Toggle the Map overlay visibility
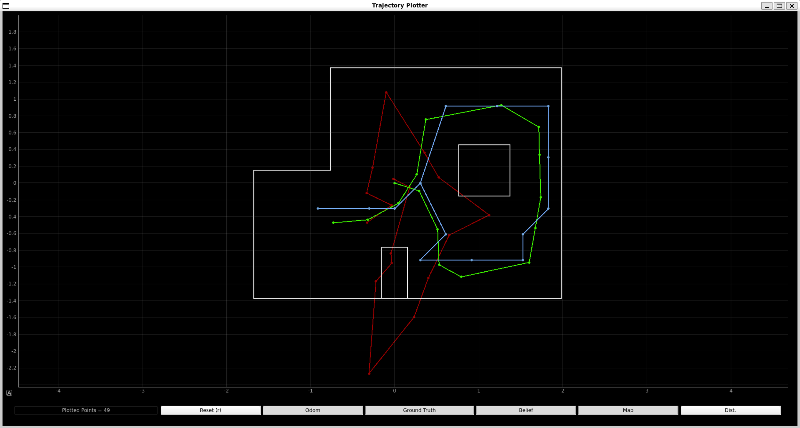This screenshot has width=800, height=428. click(628, 410)
